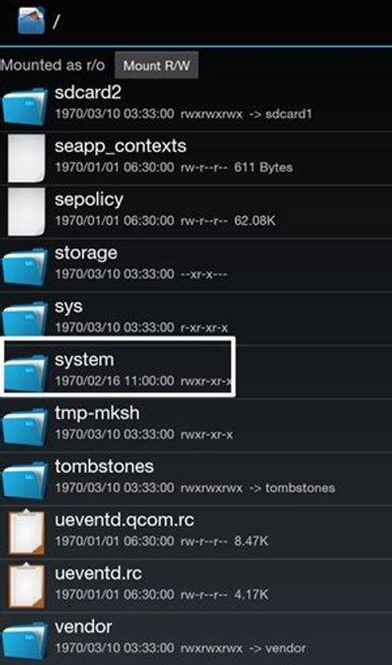
Task: Open the sdcard2 folder icon
Action: (24, 106)
